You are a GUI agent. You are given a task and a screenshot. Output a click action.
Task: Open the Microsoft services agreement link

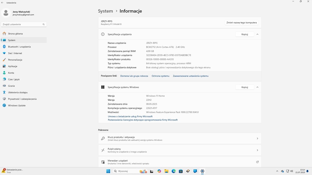pos(130,116)
